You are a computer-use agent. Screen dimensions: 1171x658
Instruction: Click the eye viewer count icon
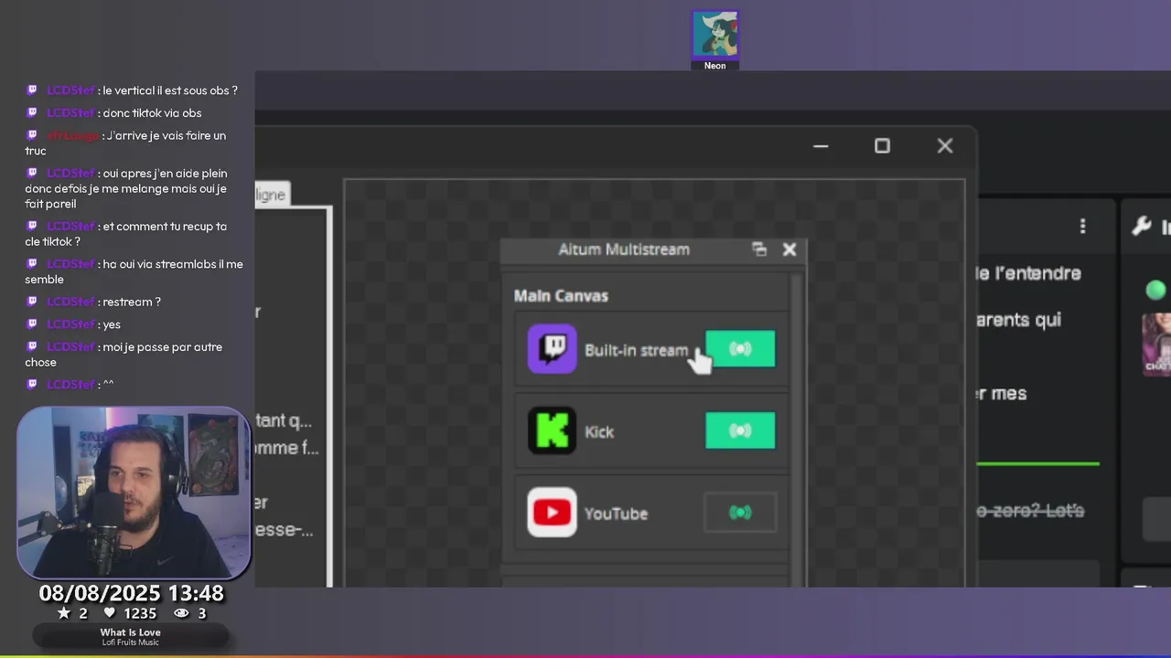coord(181,613)
